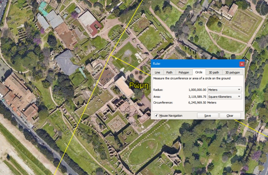This screenshot has width=268, height=175.
Task: Open the 3D path tab
Action: [214, 73]
